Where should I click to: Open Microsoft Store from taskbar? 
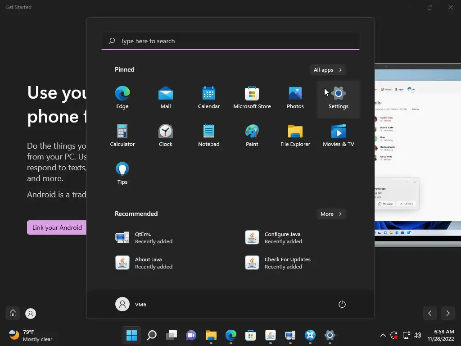[250, 335]
